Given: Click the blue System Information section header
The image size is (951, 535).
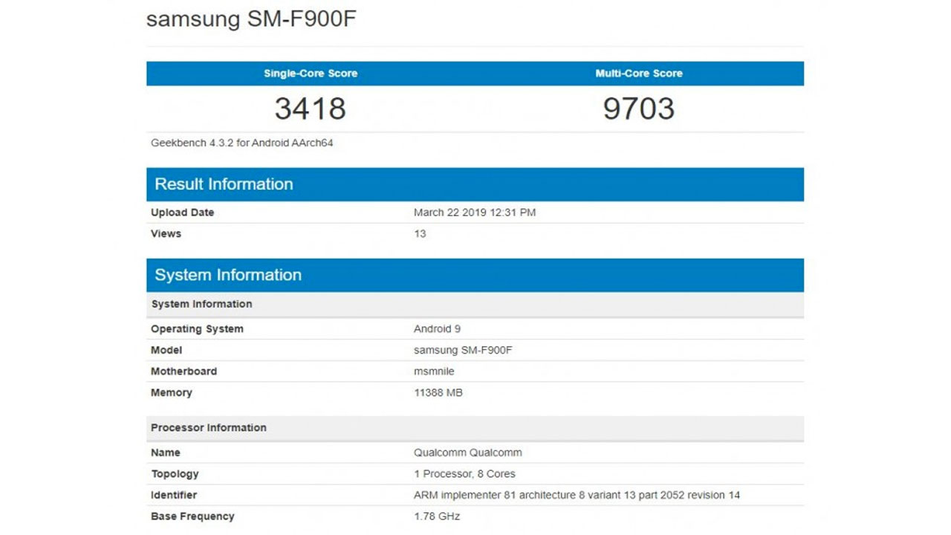Looking at the screenshot, I should coord(475,275).
